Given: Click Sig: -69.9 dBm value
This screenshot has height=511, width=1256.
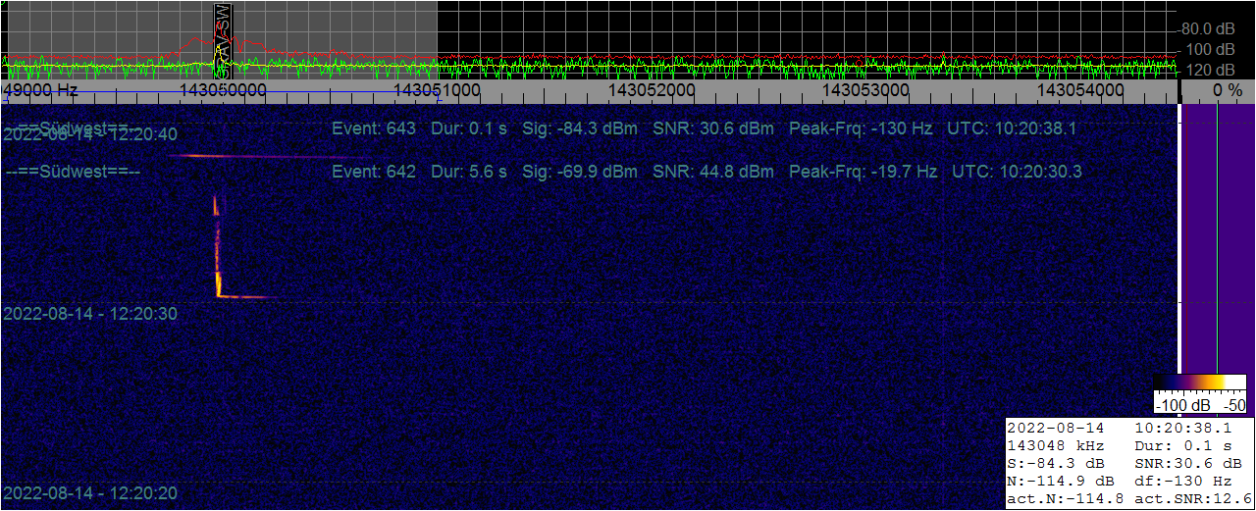Looking at the screenshot, I should [579, 172].
